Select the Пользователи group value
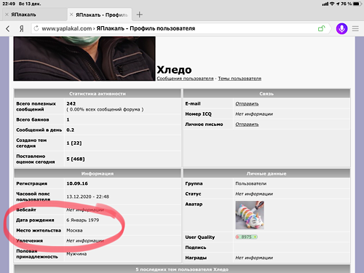This screenshot has height=273, width=364. click(x=251, y=183)
